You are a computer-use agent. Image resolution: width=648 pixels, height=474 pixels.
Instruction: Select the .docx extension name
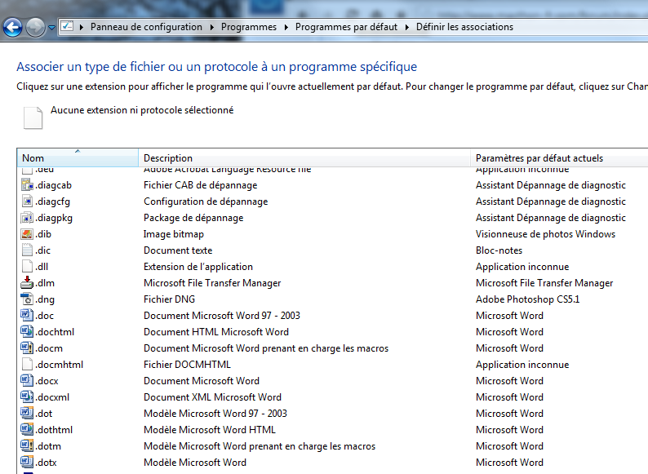47,381
